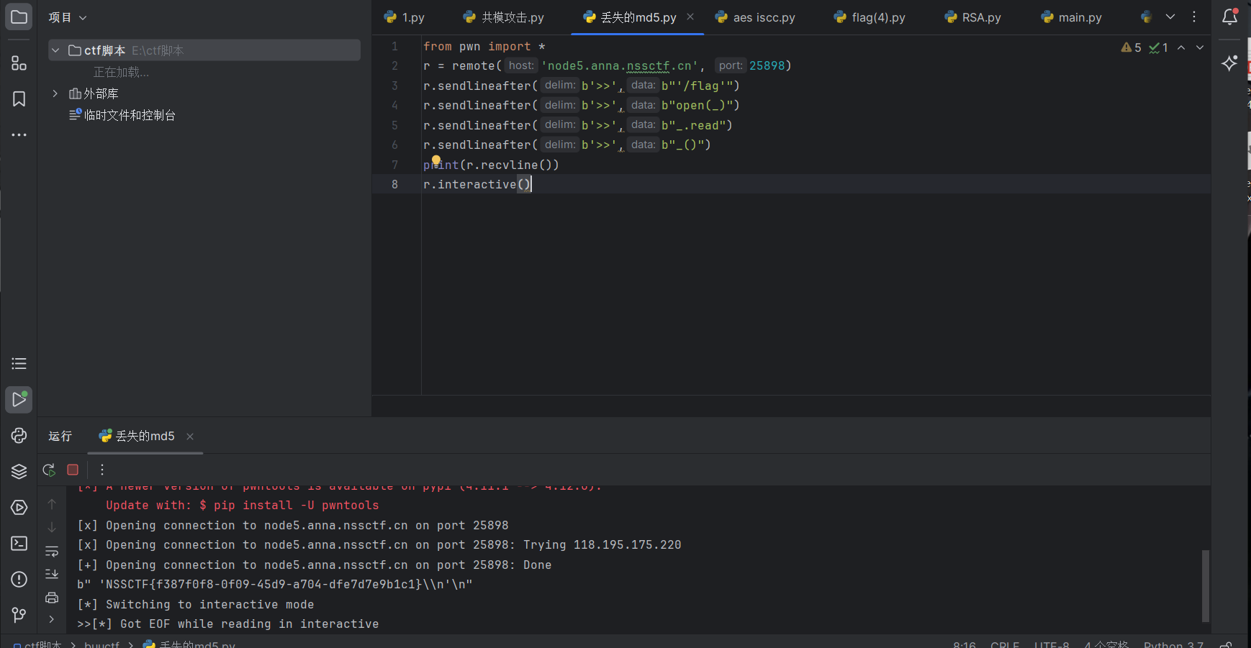Open the Terminal tool window icon
The image size is (1251, 648).
pyautogui.click(x=19, y=544)
